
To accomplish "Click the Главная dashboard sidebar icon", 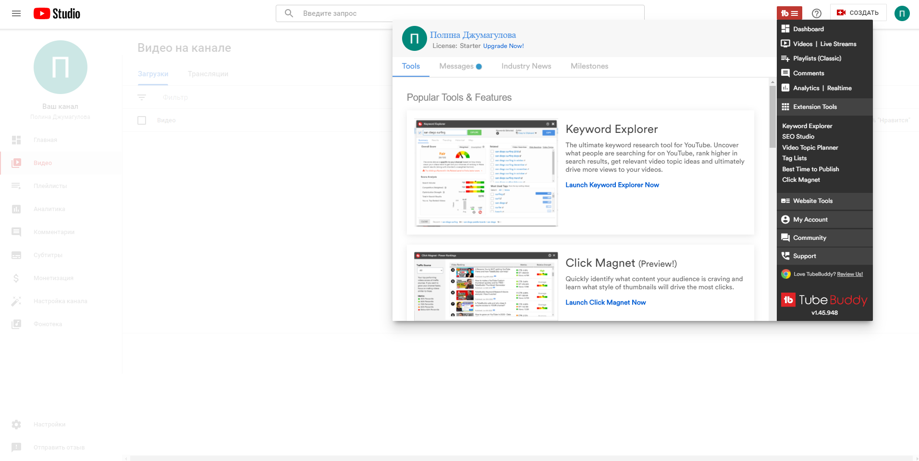I will [x=16, y=140].
